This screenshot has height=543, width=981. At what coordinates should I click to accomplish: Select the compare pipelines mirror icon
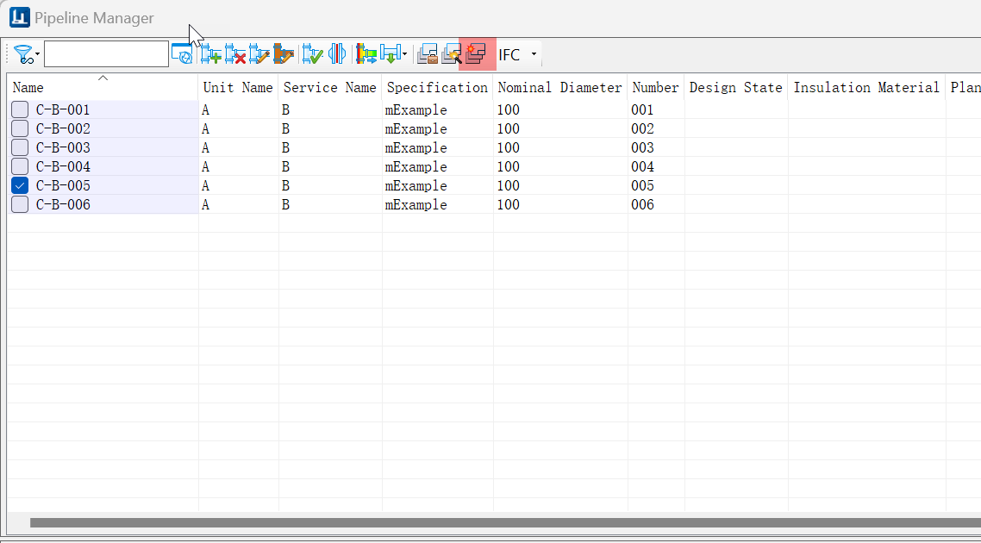click(x=337, y=53)
